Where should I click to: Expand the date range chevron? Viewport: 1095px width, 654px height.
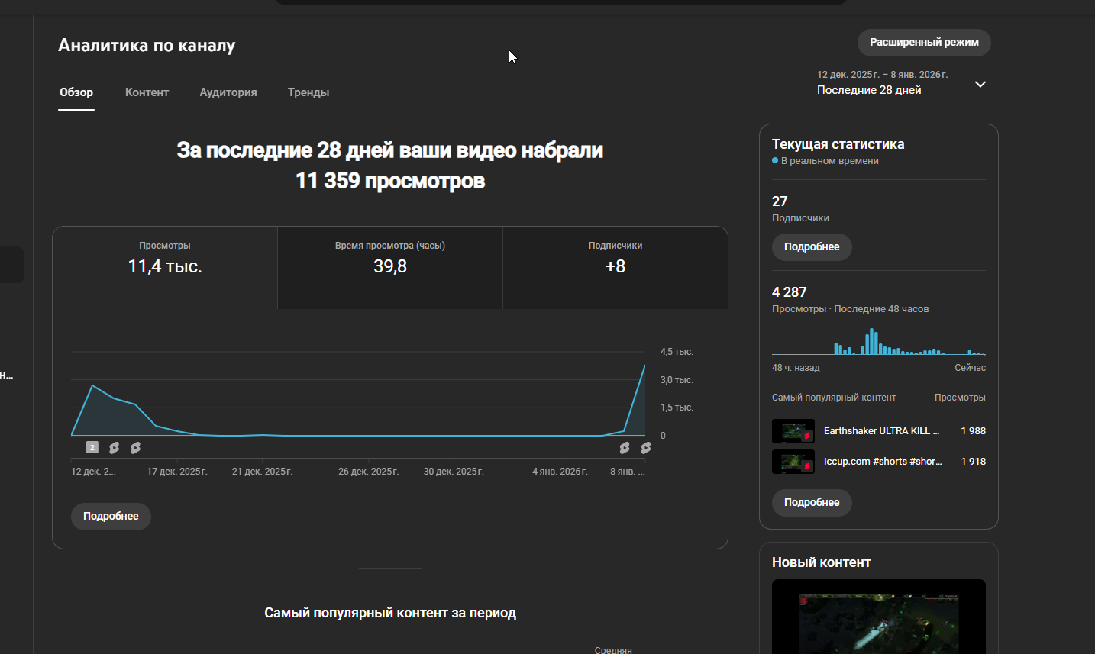980,84
